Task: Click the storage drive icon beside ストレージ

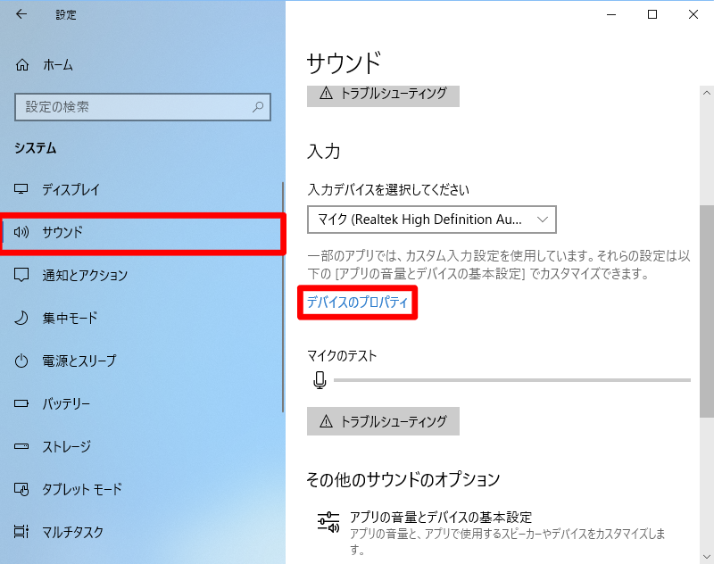Action: 21,446
